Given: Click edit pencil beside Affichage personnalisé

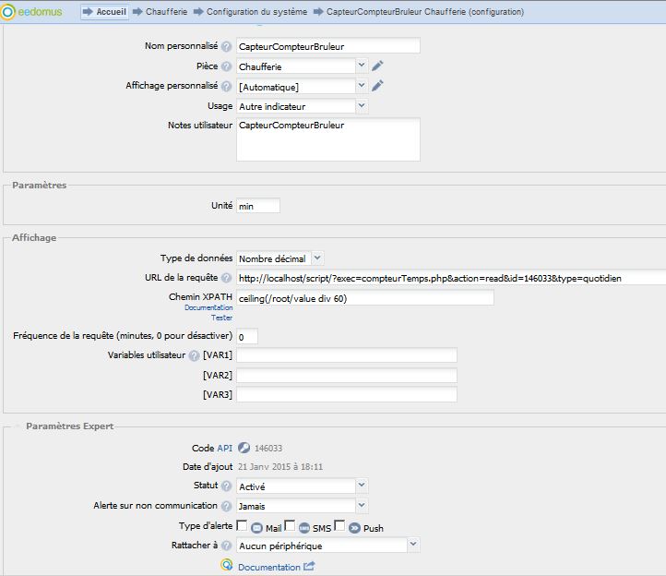Looking at the screenshot, I should 377,86.
